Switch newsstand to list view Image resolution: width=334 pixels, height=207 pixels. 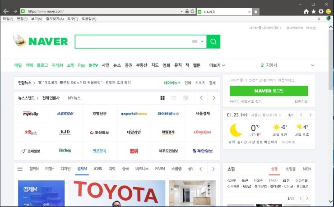click(174, 98)
